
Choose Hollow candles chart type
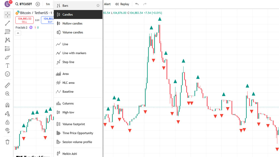78,23
